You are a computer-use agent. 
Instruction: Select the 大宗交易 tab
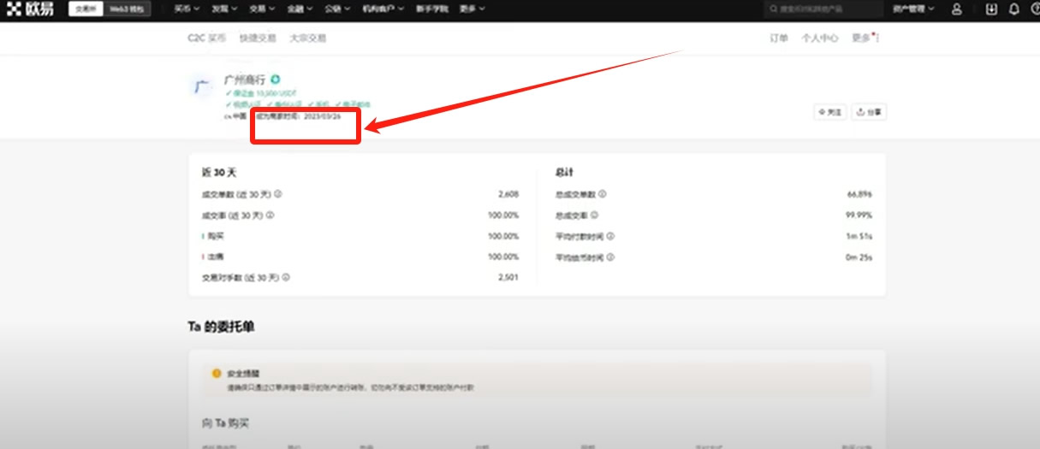pyautogui.click(x=307, y=38)
